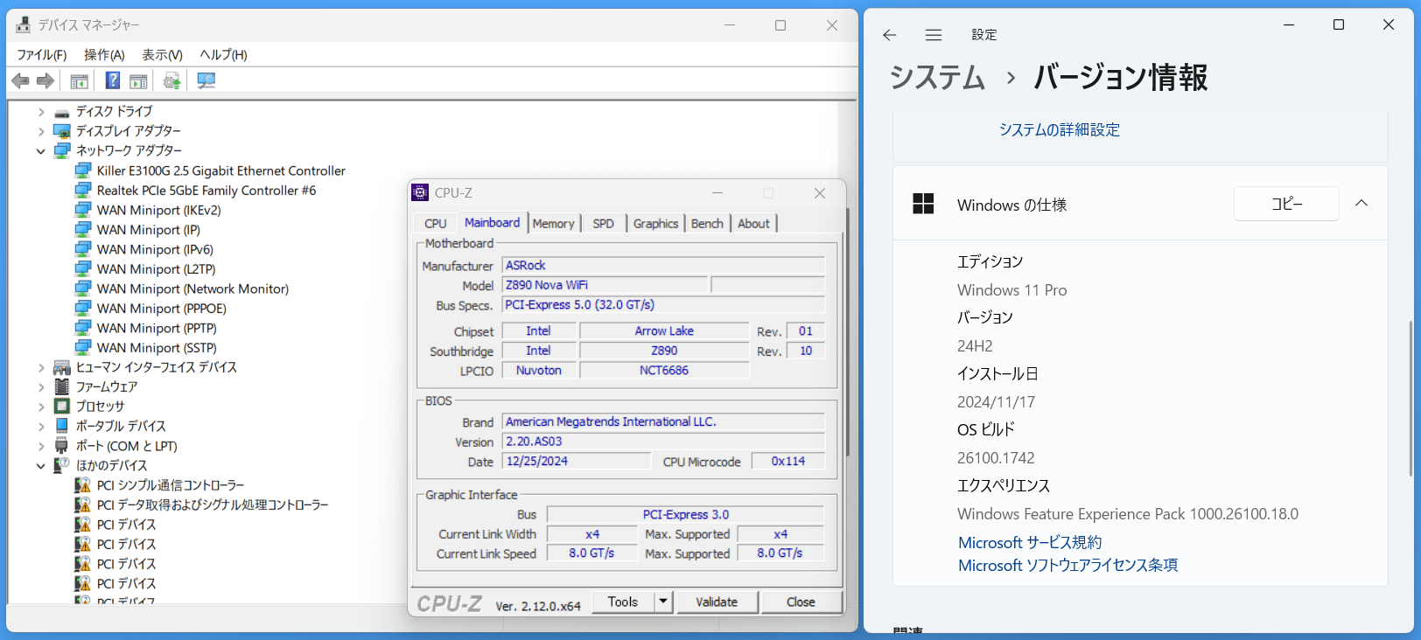Switch to the CPU tab in CPU-Z

436,224
